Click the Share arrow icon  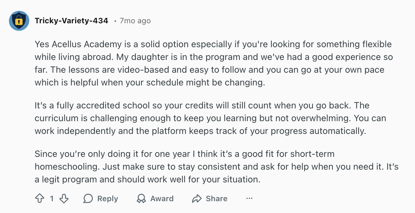click(x=197, y=198)
